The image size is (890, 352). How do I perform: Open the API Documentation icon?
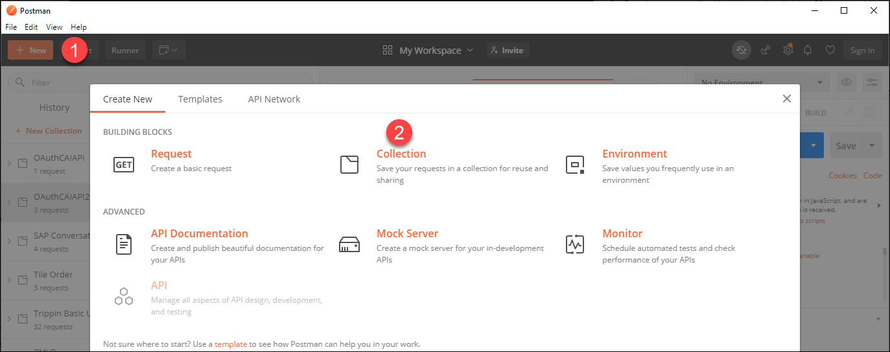point(123,244)
